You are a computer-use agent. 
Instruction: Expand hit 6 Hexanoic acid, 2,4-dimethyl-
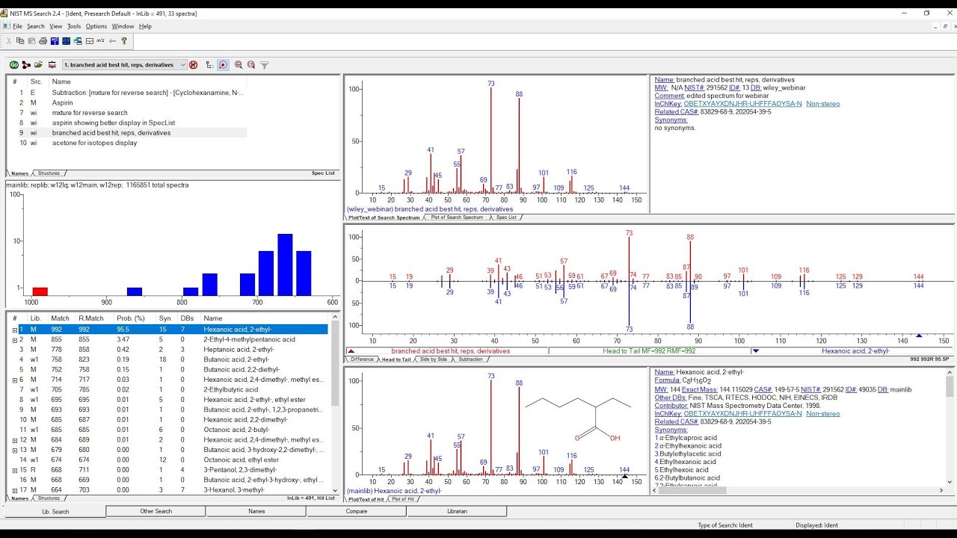[15, 380]
